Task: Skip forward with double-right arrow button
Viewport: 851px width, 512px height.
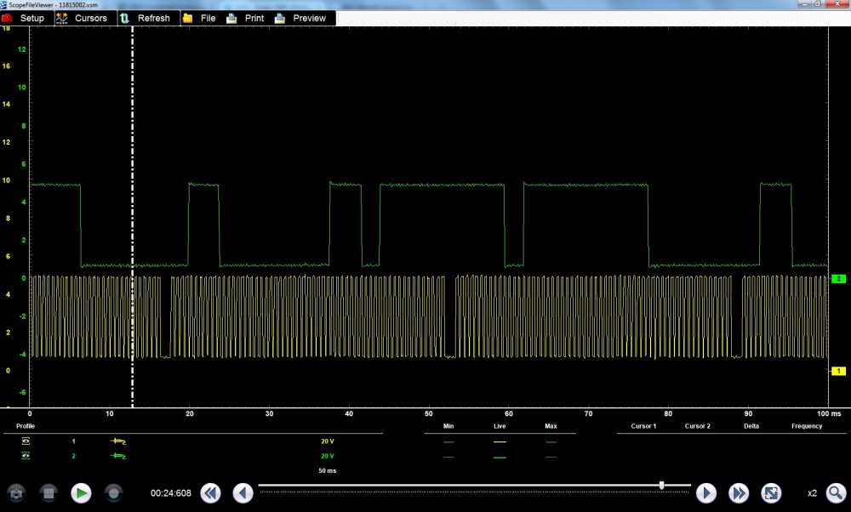Action: point(738,492)
